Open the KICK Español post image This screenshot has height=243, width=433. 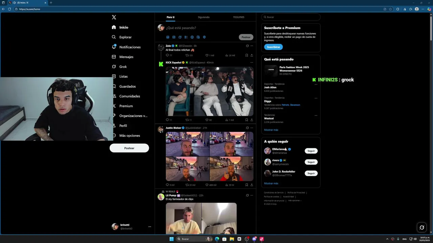tap(209, 91)
